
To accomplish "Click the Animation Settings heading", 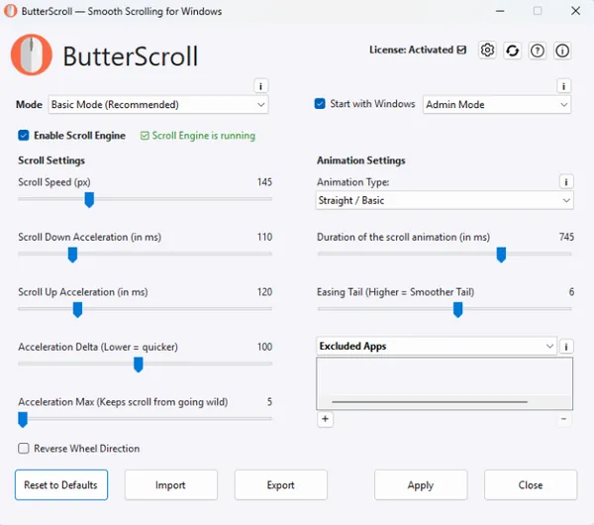I will [361, 160].
